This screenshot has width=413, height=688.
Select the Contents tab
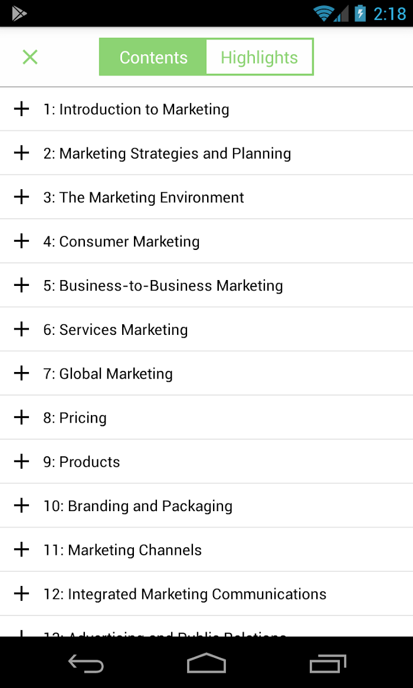153,57
